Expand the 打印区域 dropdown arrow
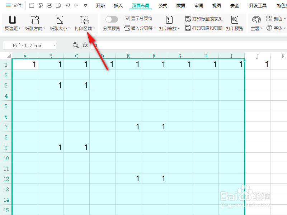 pos(94,28)
